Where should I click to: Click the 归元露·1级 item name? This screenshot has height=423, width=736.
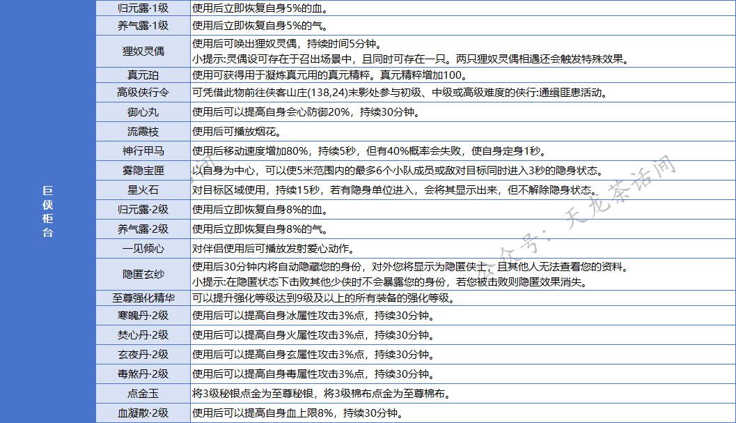pyautogui.click(x=143, y=8)
